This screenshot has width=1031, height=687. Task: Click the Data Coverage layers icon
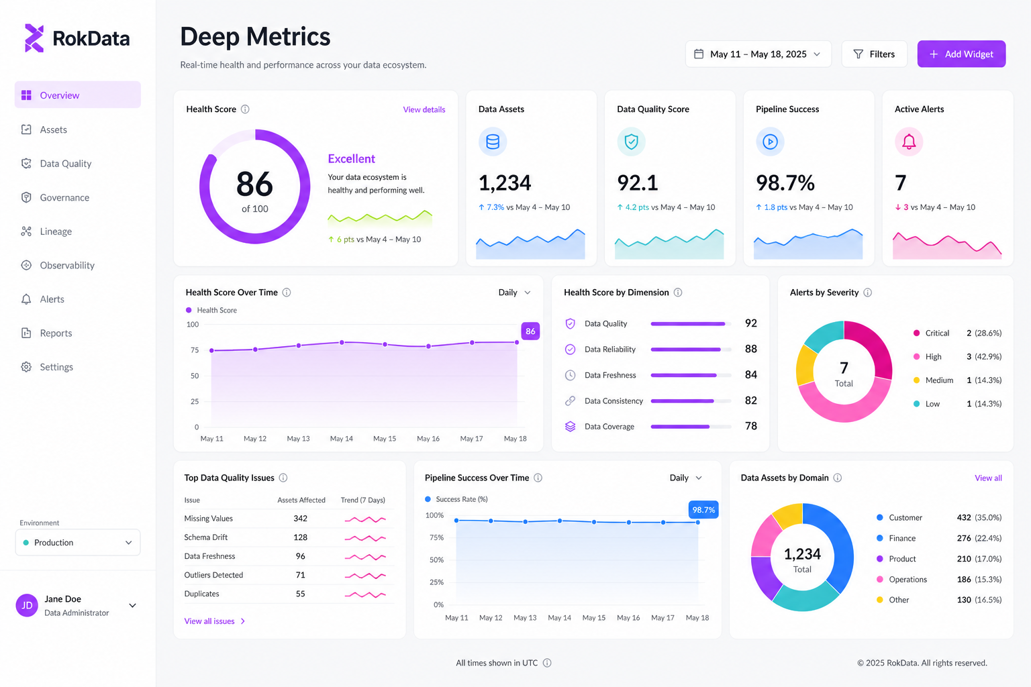(570, 426)
